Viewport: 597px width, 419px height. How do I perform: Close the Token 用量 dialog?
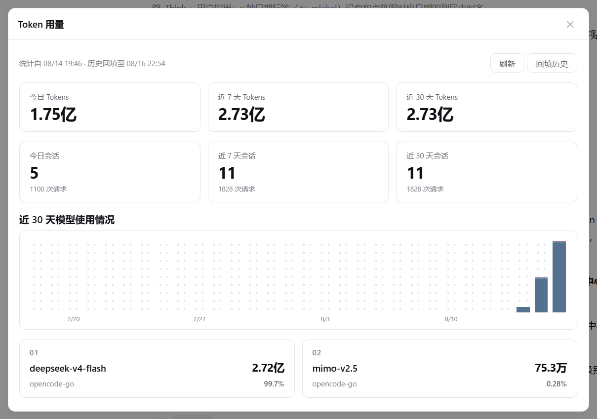[x=570, y=25]
